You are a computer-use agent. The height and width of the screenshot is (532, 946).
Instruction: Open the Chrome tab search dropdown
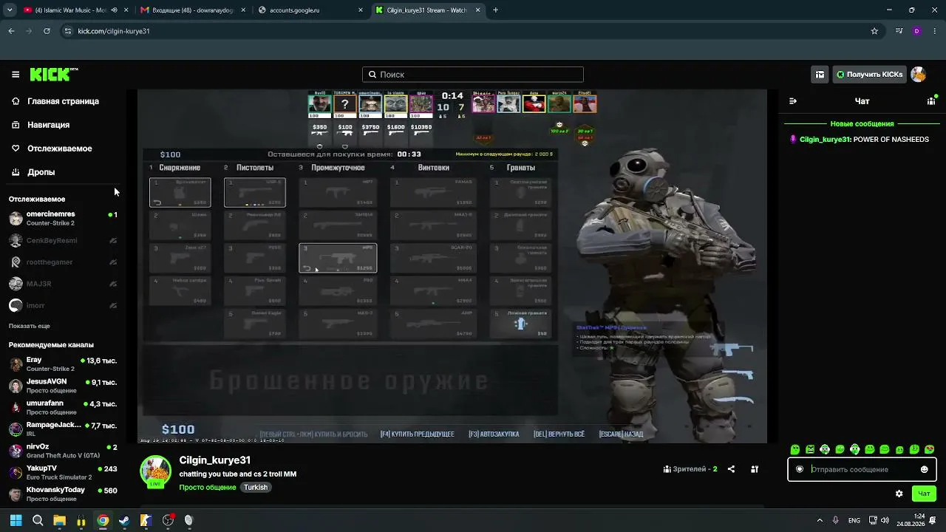10,10
